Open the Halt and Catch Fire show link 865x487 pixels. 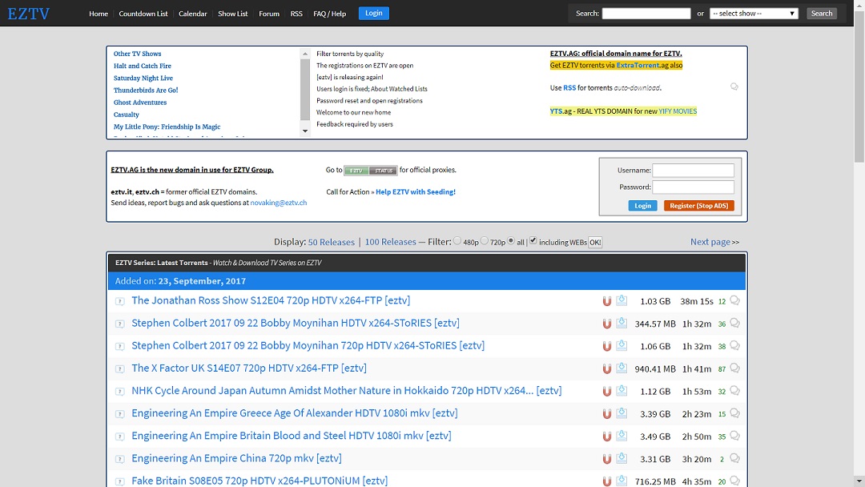143,66
